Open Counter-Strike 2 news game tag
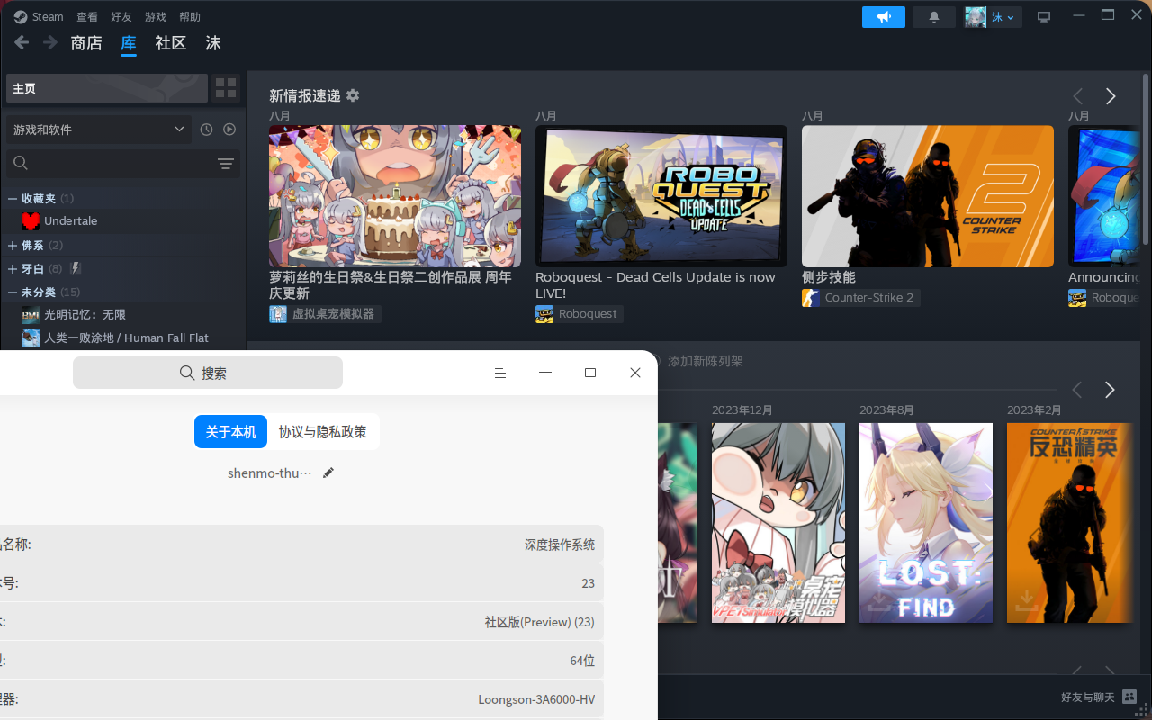The image size is (1152, 720). coord(860,298)
